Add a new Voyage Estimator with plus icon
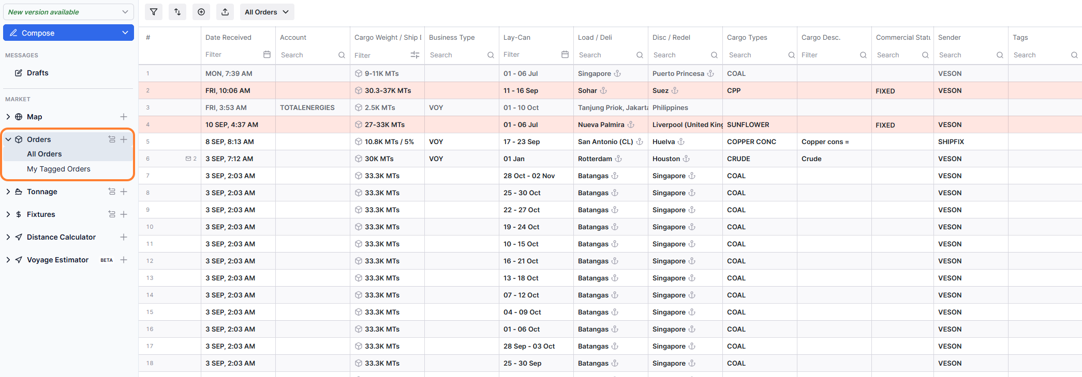Viewport: 1082px width, 377px height. tap(124, 260)
